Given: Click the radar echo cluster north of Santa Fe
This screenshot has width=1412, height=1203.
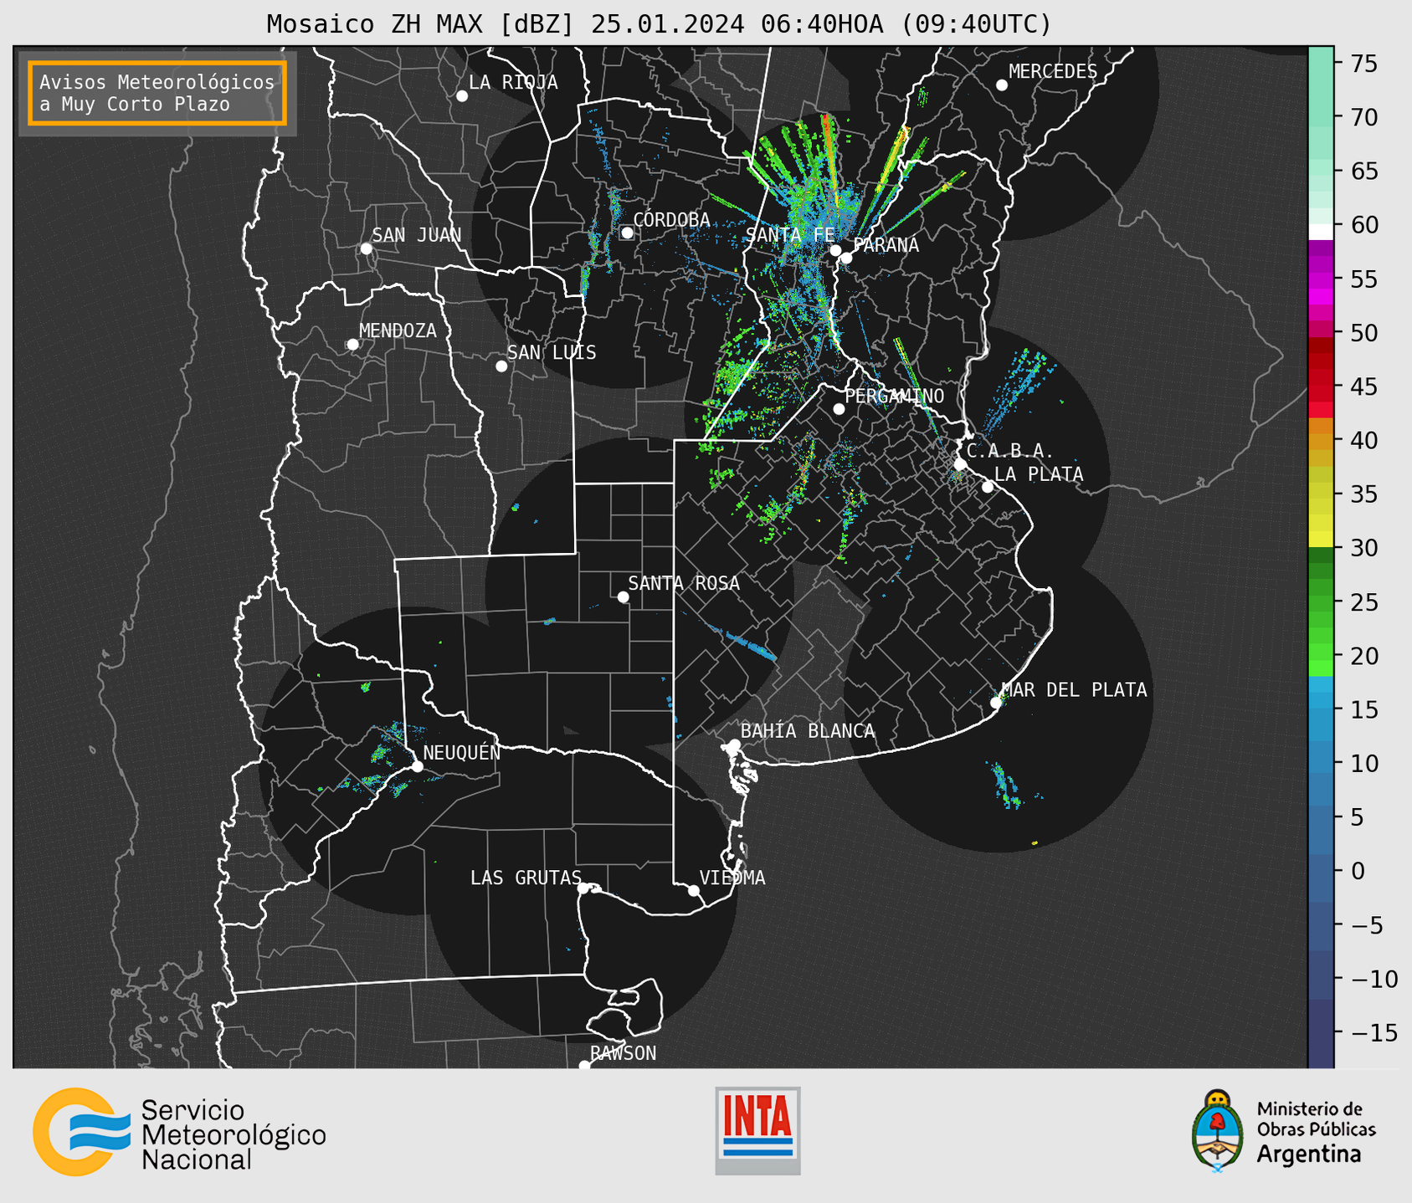Looking at the screenshot, I should (820, 197).
